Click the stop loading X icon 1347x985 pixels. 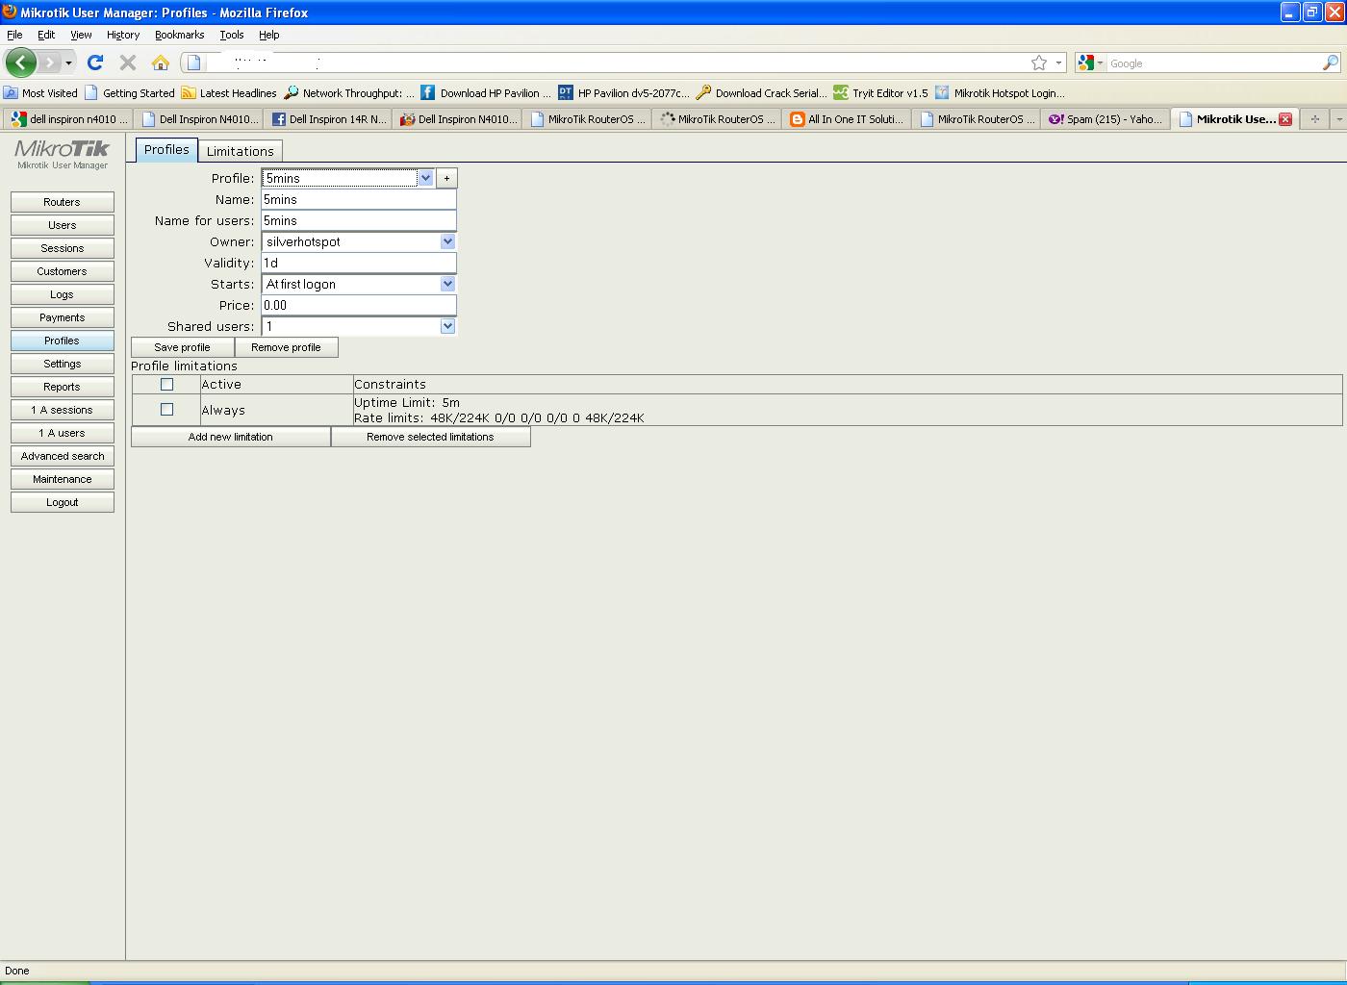click(127, 63)
